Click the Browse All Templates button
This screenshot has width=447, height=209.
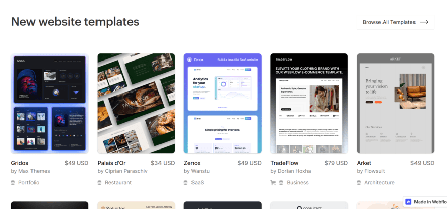[x=395, y=22]
